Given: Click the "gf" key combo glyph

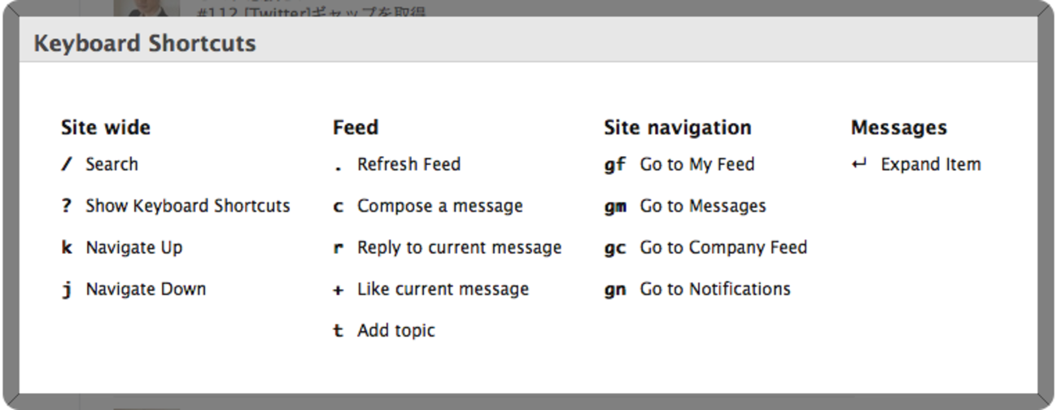Looking at the screenshot, I should 615,165.
